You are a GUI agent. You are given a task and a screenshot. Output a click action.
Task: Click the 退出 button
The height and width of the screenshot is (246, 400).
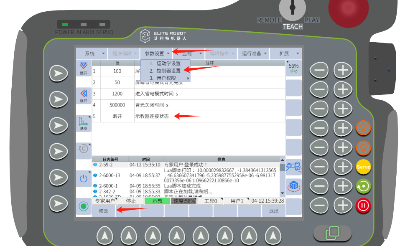pyautogui.click(x=274, y=211)
